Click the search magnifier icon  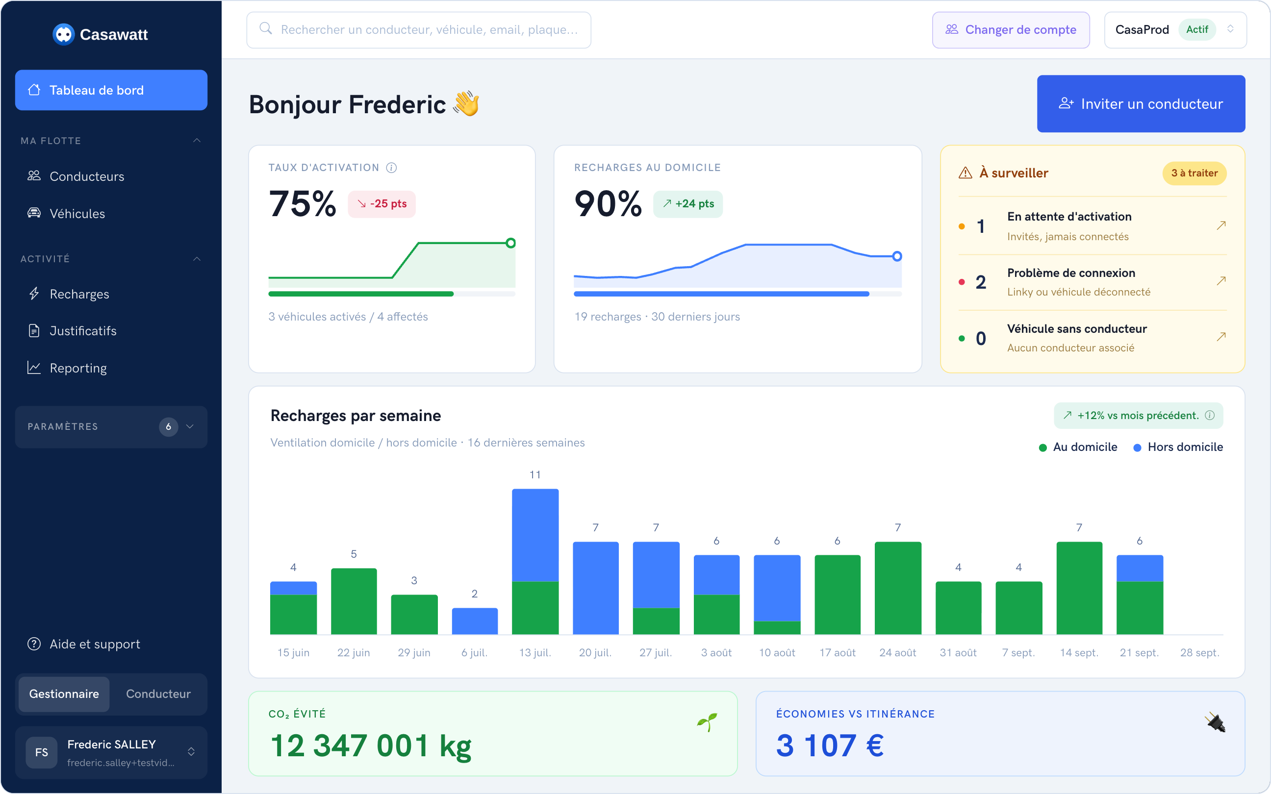point(266,29)
